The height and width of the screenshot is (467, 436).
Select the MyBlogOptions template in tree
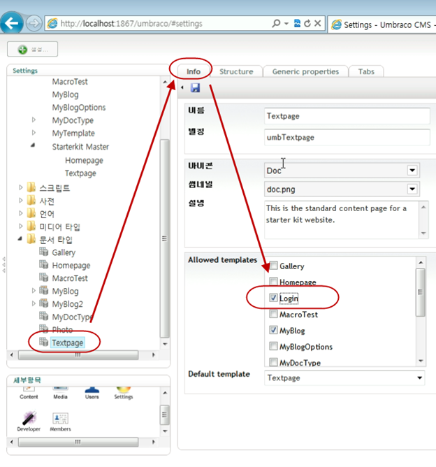click(x=79, y=107)
